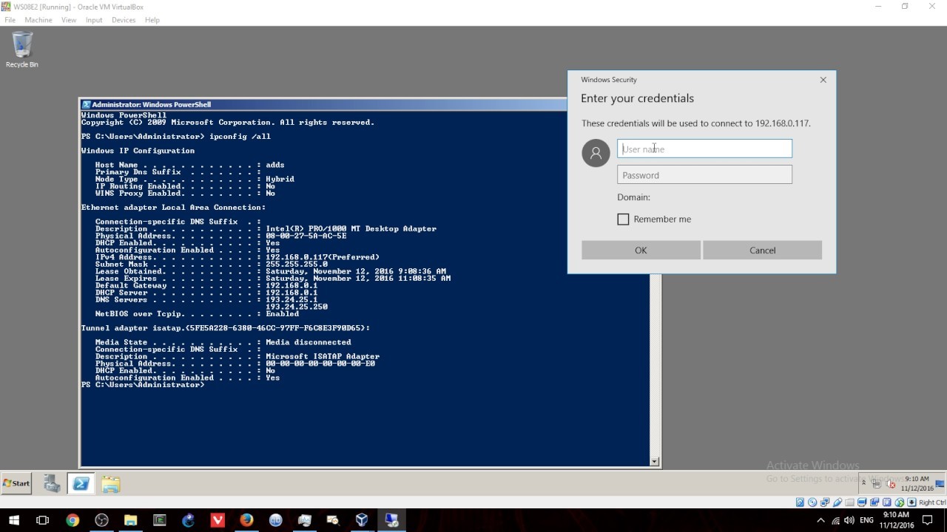Click the guest Show Desktop button

coord(940,483)
